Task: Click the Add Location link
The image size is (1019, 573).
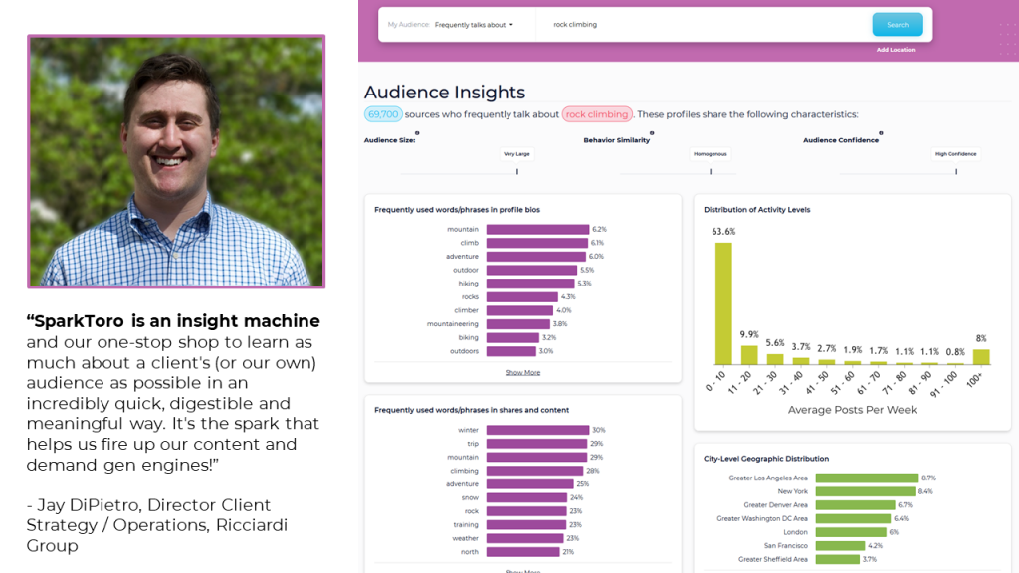Action: (895, 50)
